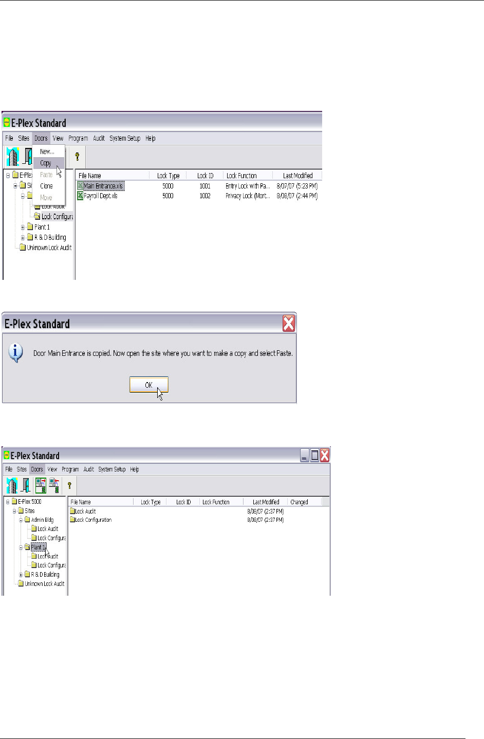484x739 pixels.
Task: Select the Payroll Dept.xls file row
Action: pos(198,196)
